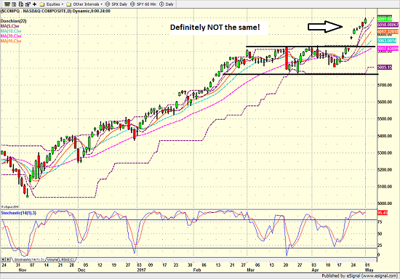Click the circular icon beside SPX Daily
Viewport: 400px width, 279px height.
click(108, 4)
